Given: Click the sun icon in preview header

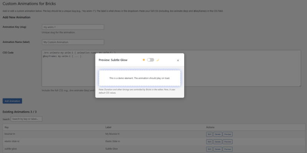Looking at the screenshot, I should point(144,60).
